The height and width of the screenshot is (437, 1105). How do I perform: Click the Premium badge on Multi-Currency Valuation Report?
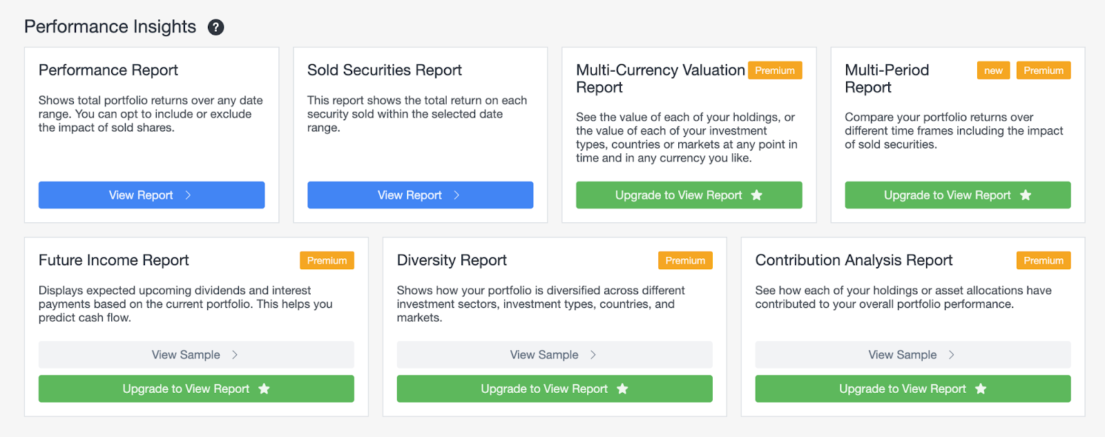(774, 70)
